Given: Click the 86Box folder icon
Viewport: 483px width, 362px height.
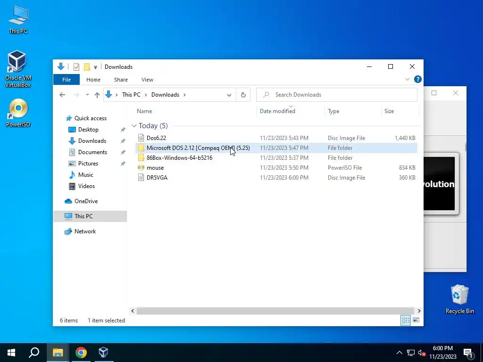Looking at the screenshot, I should pyautogui.click(x=141, y=157).
